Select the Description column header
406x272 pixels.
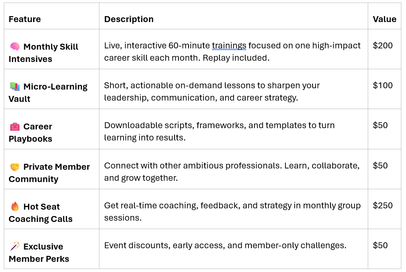pos(129,19)
